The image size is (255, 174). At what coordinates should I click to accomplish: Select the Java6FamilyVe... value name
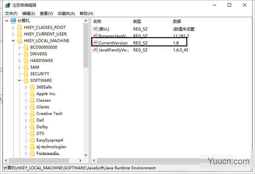pyautogui.click(x=114, y=50)
